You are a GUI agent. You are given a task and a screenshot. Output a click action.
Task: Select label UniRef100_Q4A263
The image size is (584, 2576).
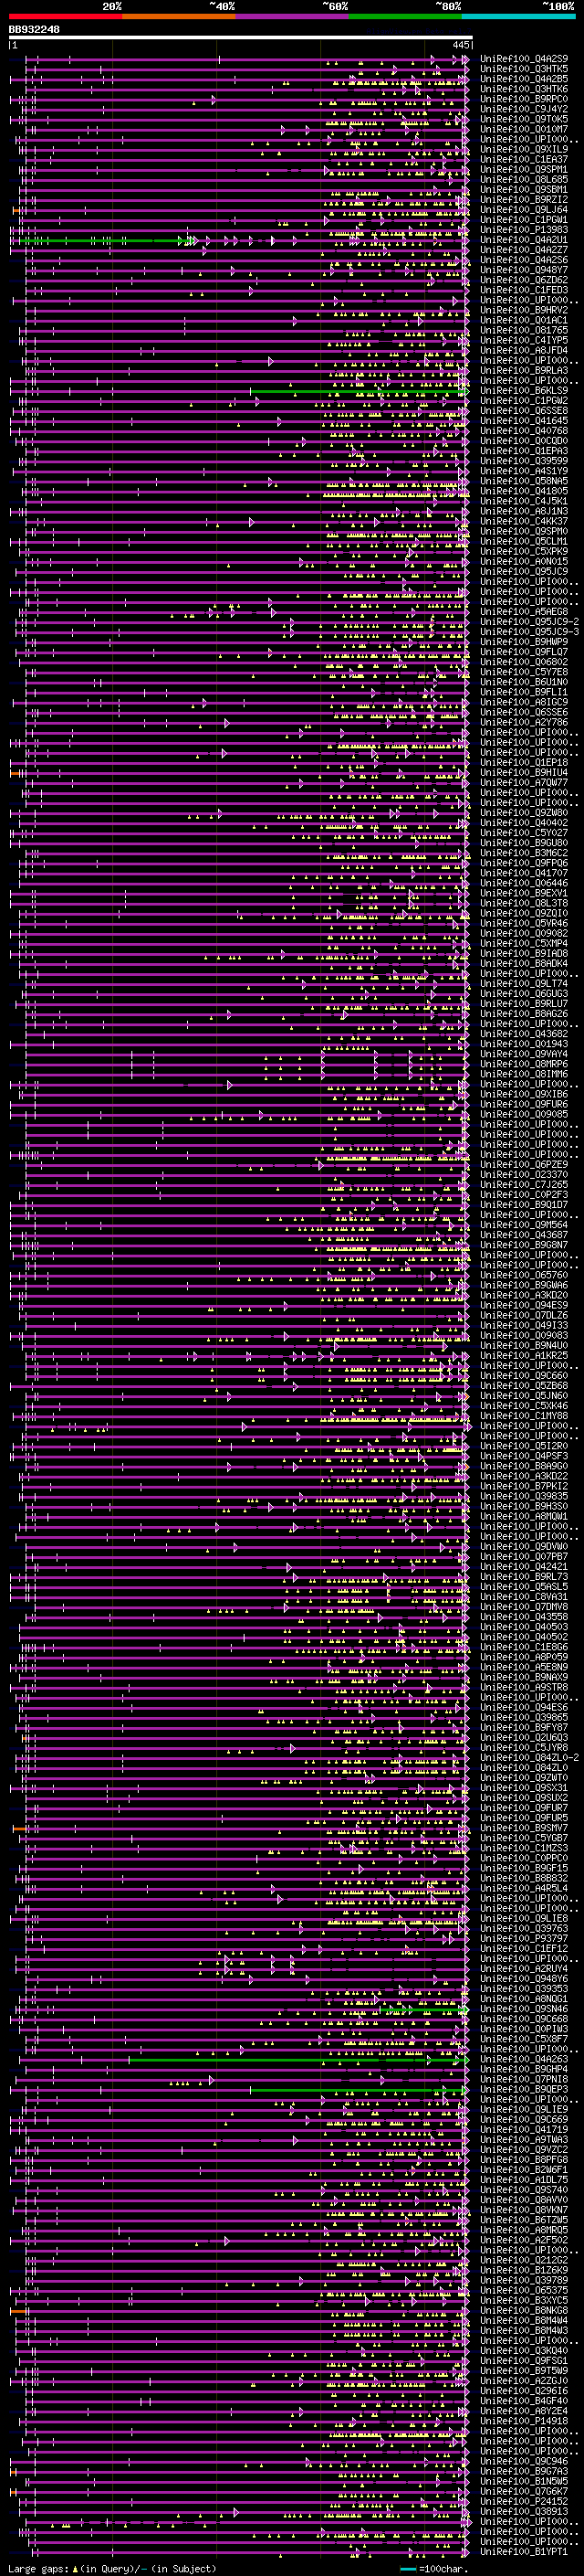pyautogui.click(x=524, y=2058)
